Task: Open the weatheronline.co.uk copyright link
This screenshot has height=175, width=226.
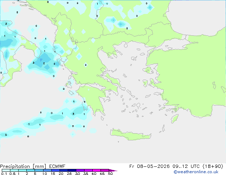Action: pos(196,172)
